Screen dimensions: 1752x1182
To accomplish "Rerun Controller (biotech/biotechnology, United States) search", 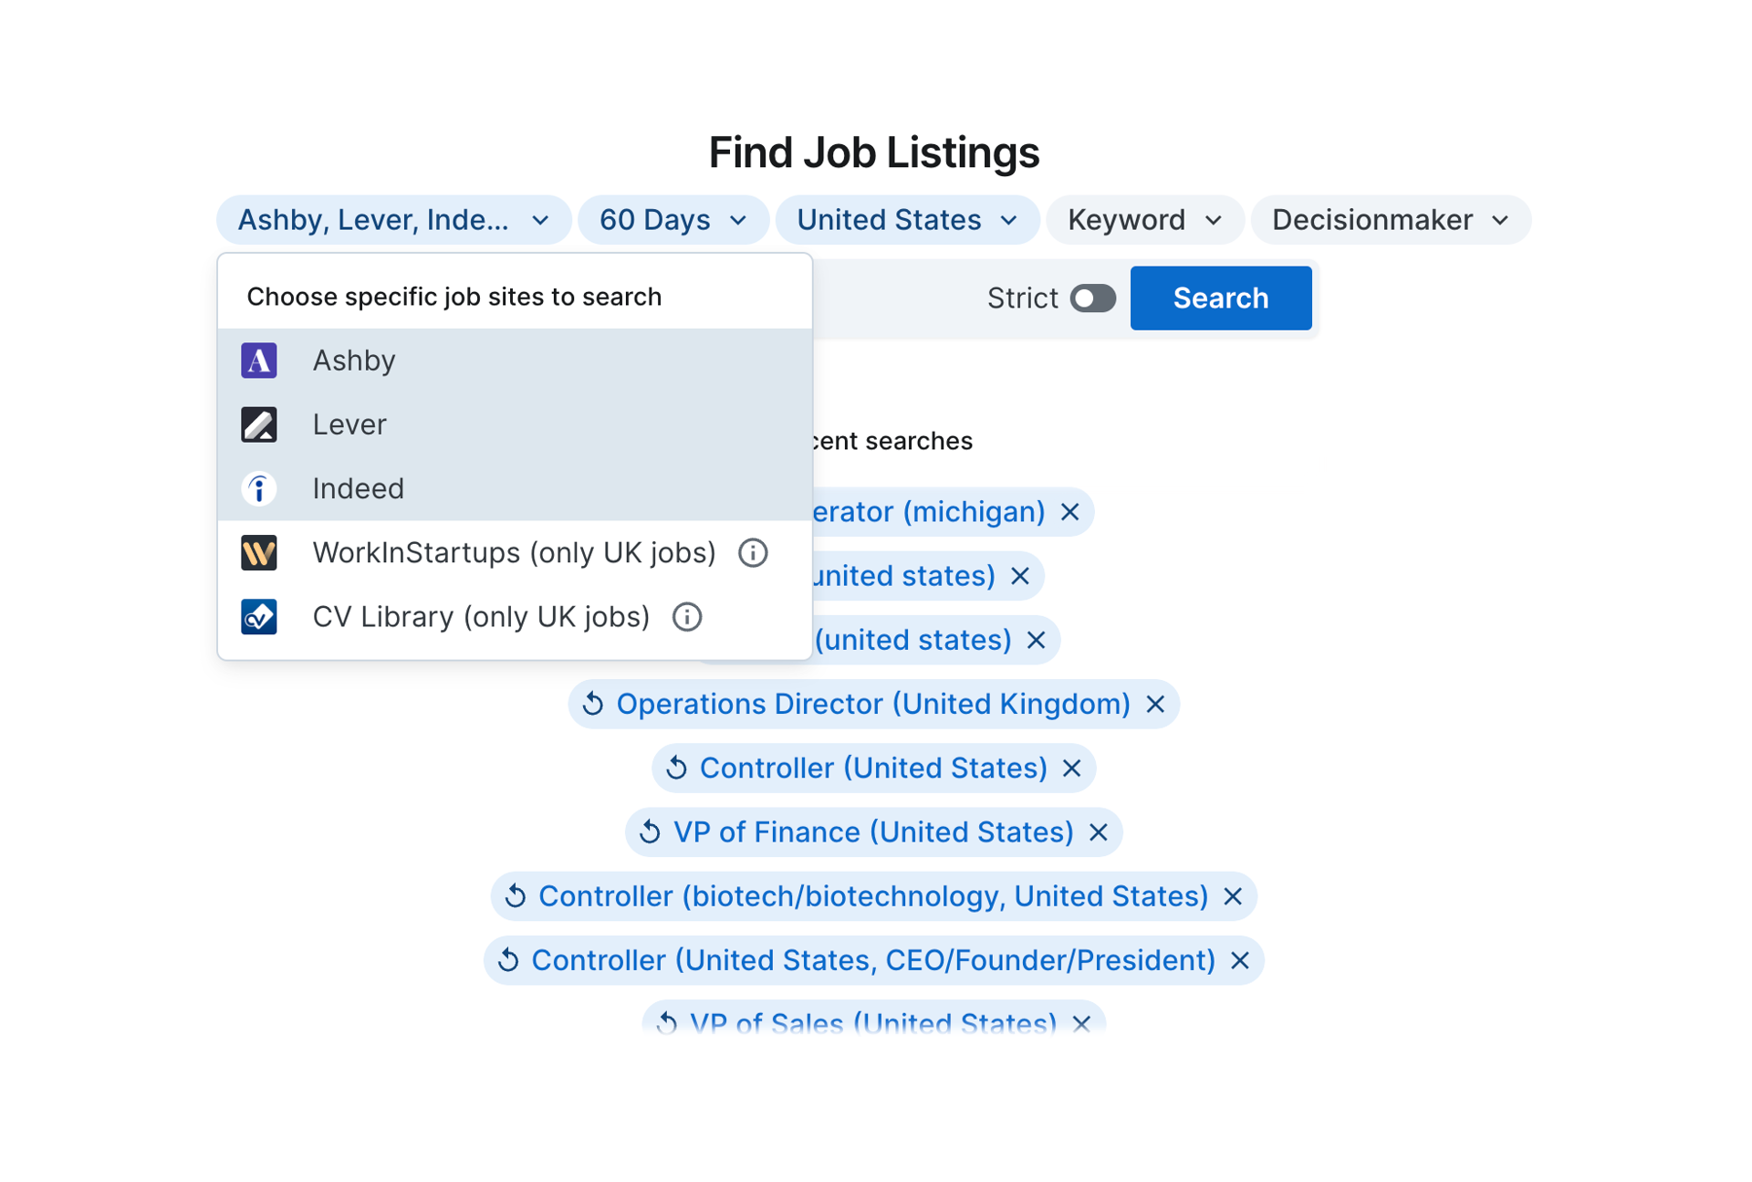I will (x=873, y=895).
